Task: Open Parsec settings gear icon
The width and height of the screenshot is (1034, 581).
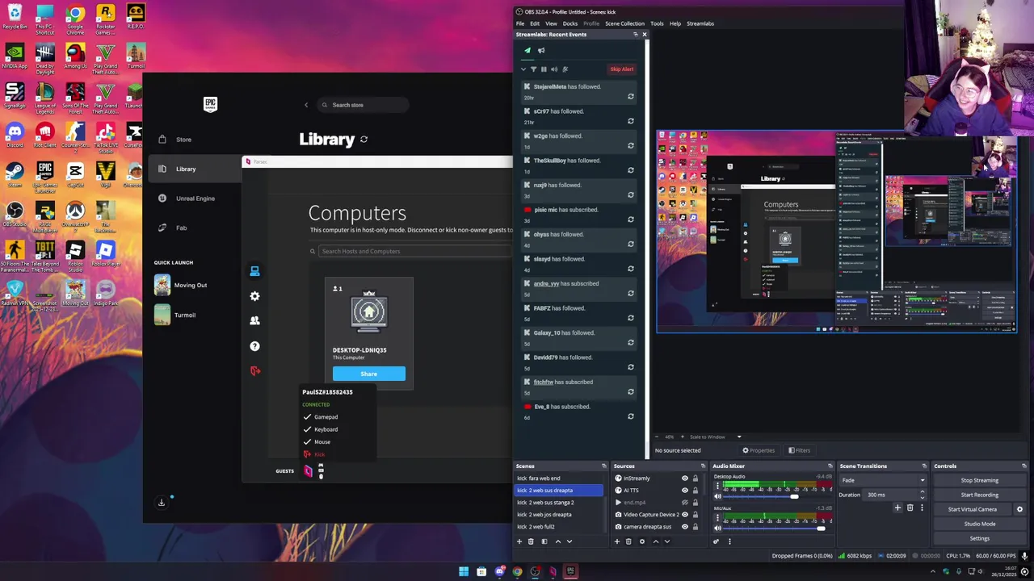Action: coord(254,296)
